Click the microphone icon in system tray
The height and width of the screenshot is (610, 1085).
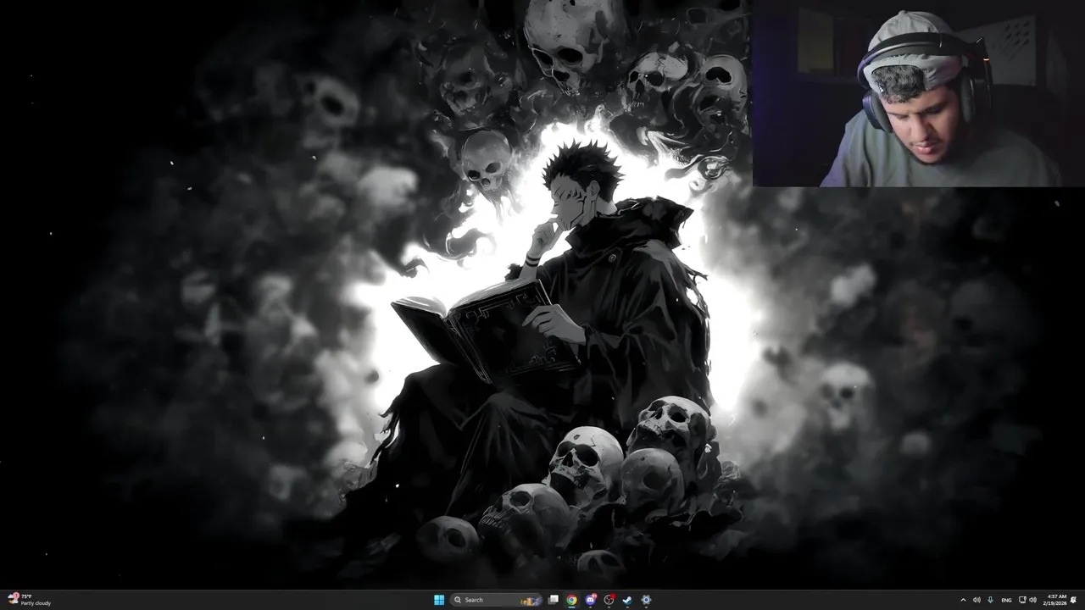point(990,600)
